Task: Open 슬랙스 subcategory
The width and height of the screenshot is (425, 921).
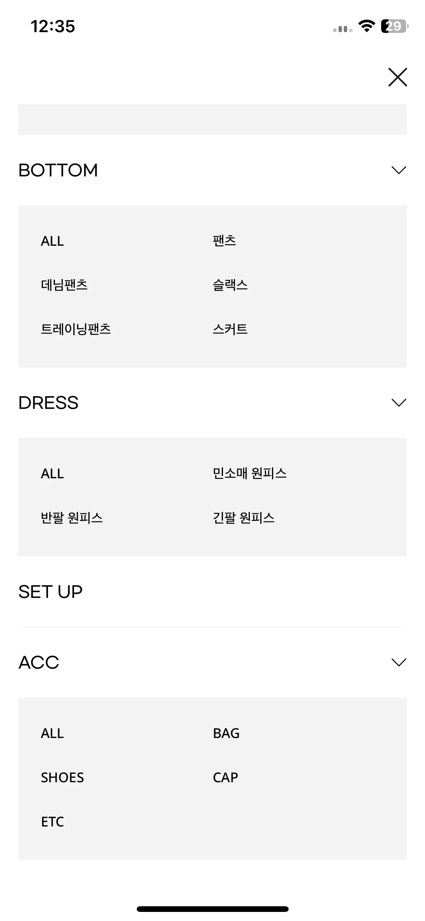Action: (x=230, y=285)
